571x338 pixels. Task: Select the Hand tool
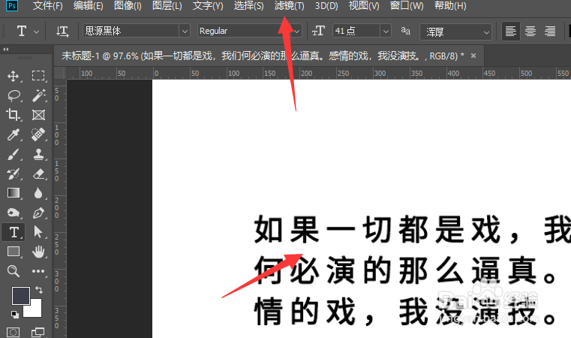tap(38, 252)
